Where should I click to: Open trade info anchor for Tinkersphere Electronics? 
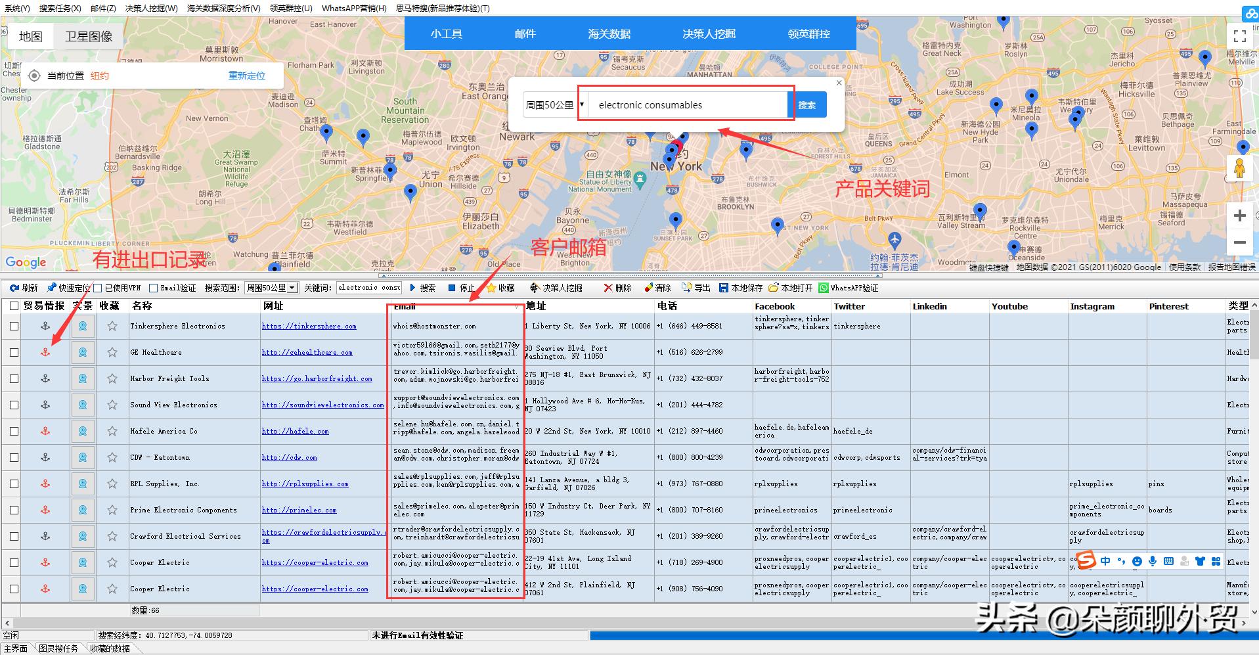(x=45, y=326)
